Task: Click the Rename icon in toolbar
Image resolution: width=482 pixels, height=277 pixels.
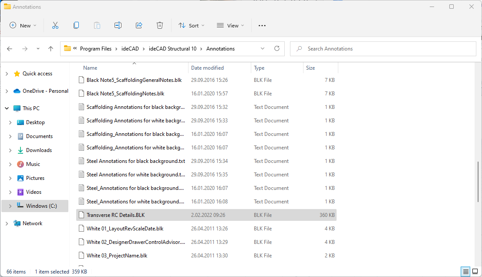Action: pyautogui.click(x=118, y=26)
